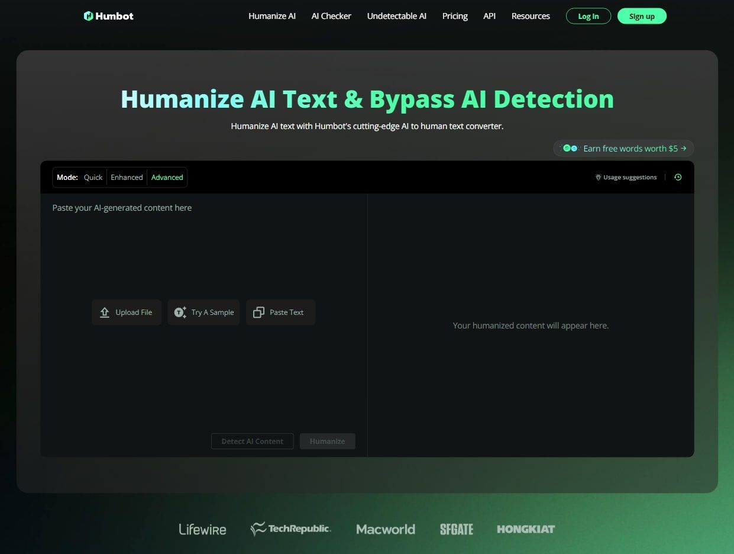Click the smiley faces icon in Earn banner
Screen dimensions: 734x554
570,148
